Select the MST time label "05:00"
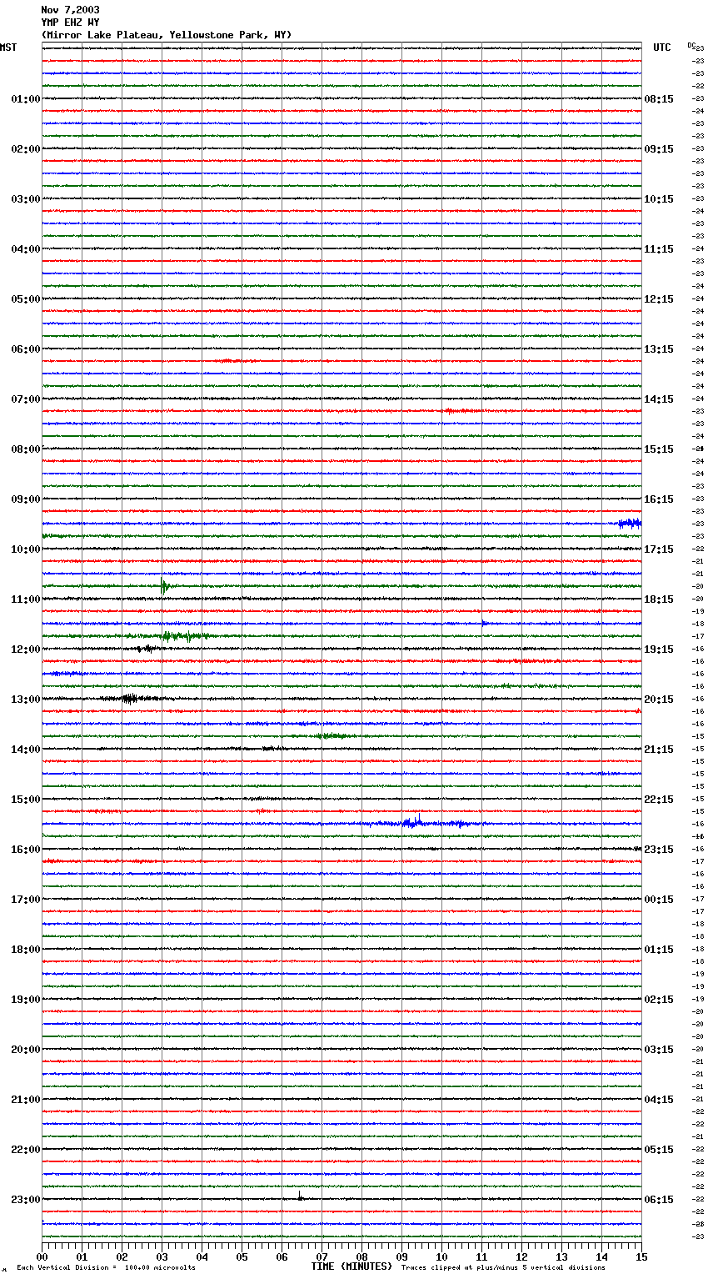The height and width of the screenshot is (1279, 708). [26, 299]
